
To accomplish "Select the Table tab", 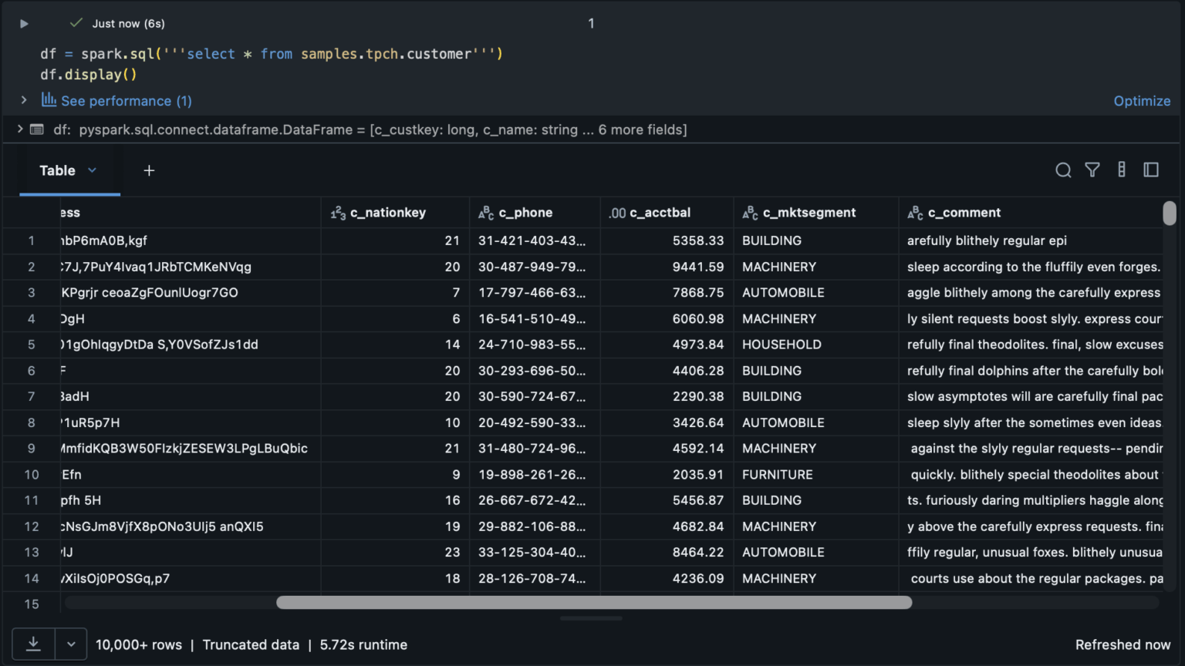I will coord(57,170).
